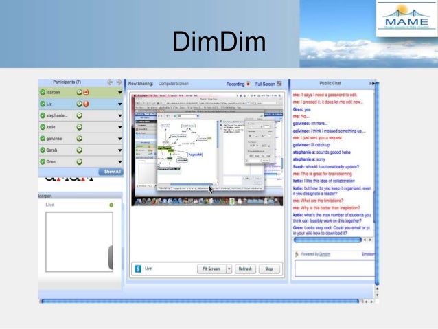This screenshot has height=329, width=438.
Task: Open Liz's participant options dropdown
Action: 120,104
